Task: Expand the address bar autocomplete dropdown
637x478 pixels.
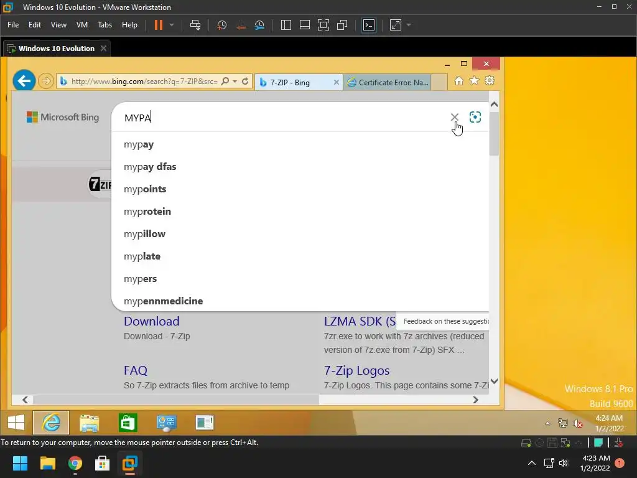Action: 235,82
